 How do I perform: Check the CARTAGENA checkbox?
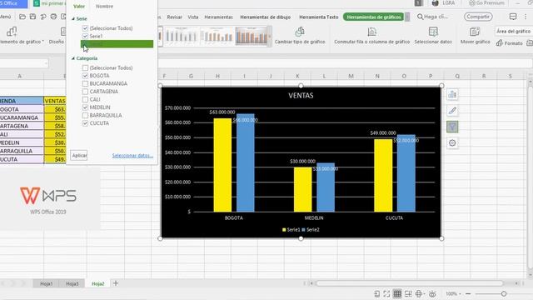coord(85,92)
